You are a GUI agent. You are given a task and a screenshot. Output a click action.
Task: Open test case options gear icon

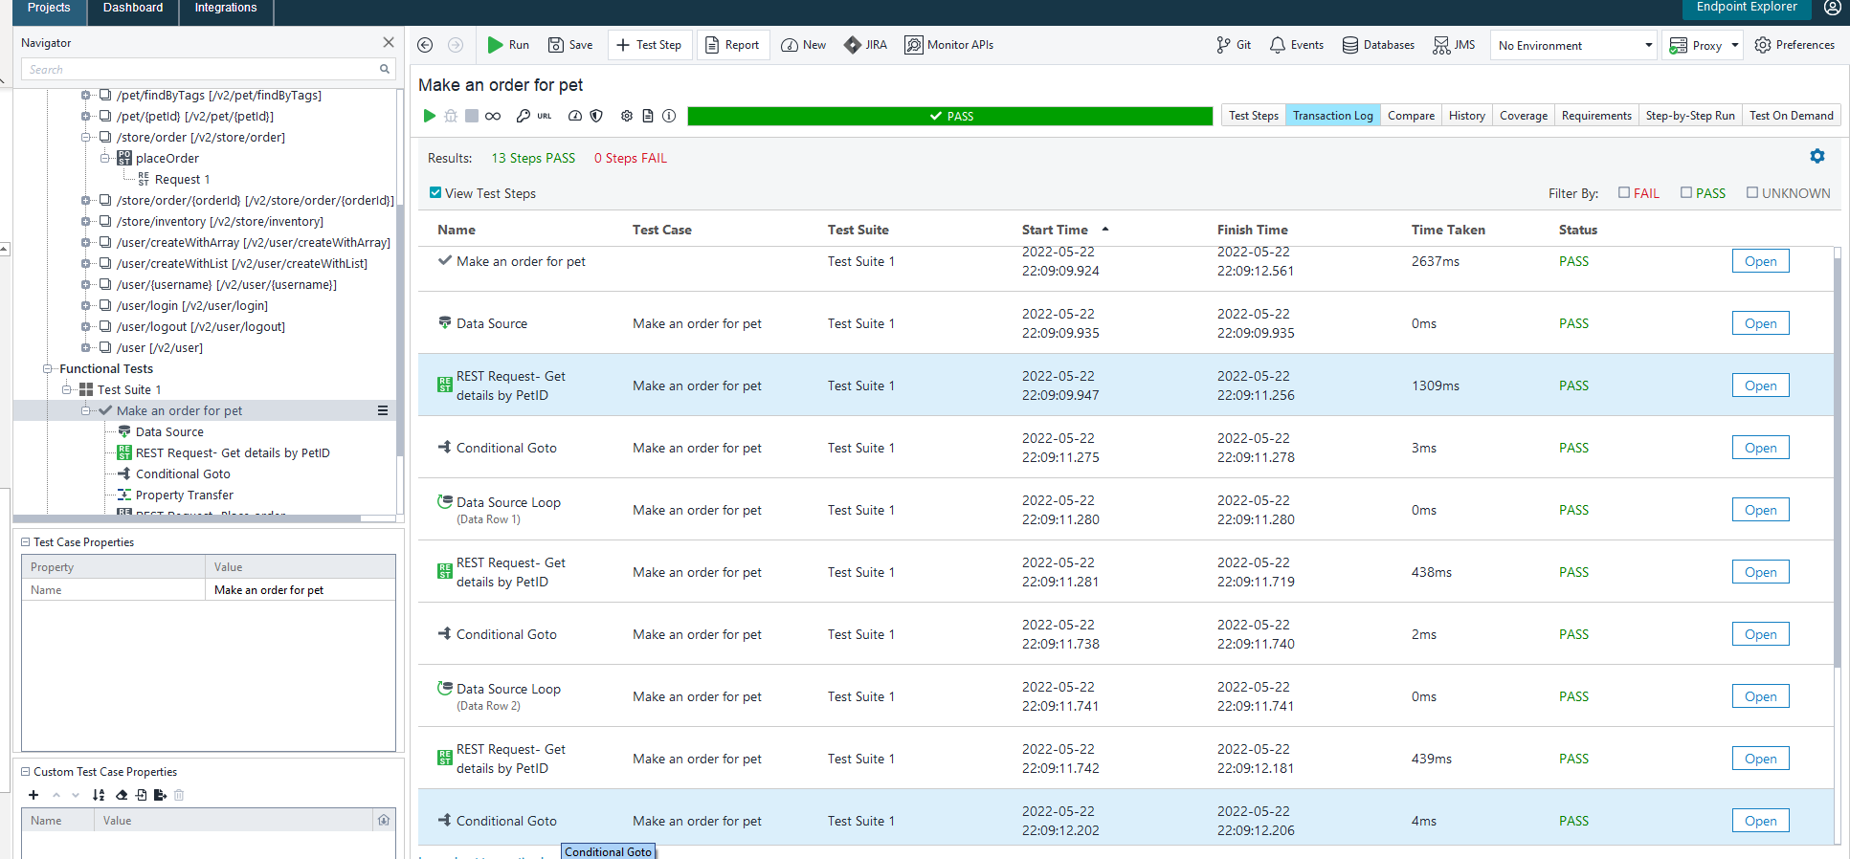coord(627,116)
